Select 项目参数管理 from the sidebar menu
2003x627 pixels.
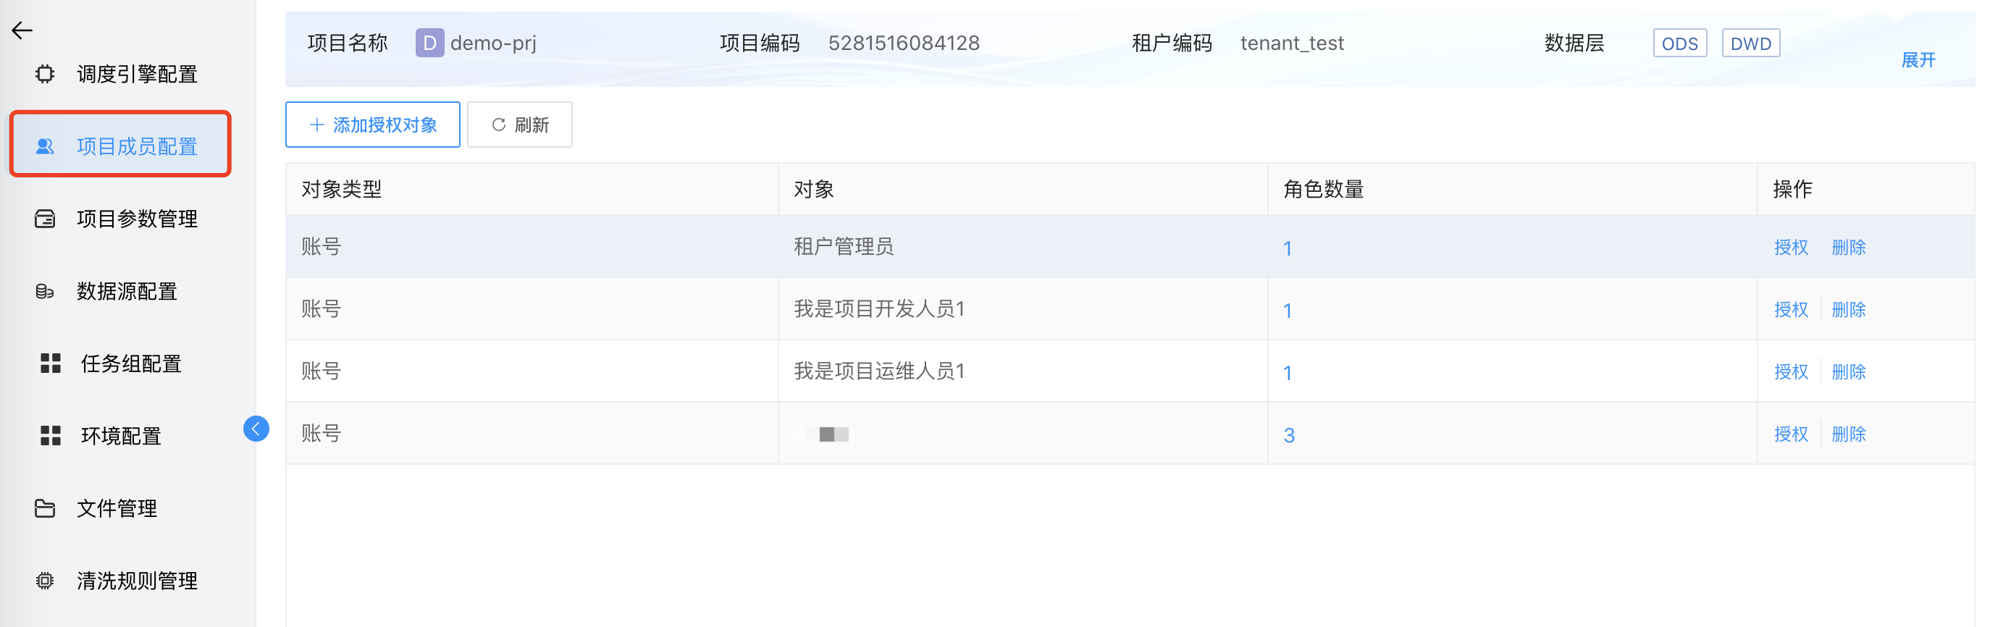138,219
